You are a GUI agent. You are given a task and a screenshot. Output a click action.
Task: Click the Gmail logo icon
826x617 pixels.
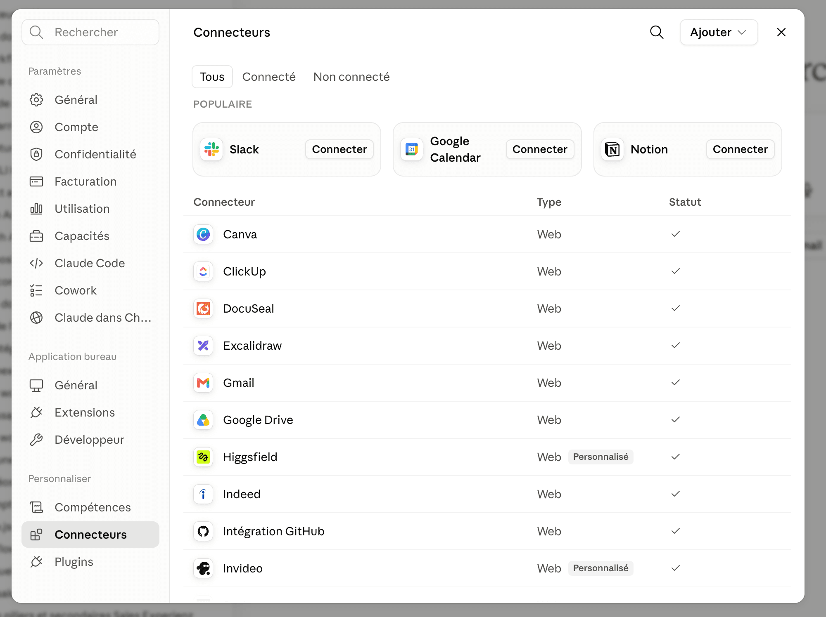(x=203, y=383)
